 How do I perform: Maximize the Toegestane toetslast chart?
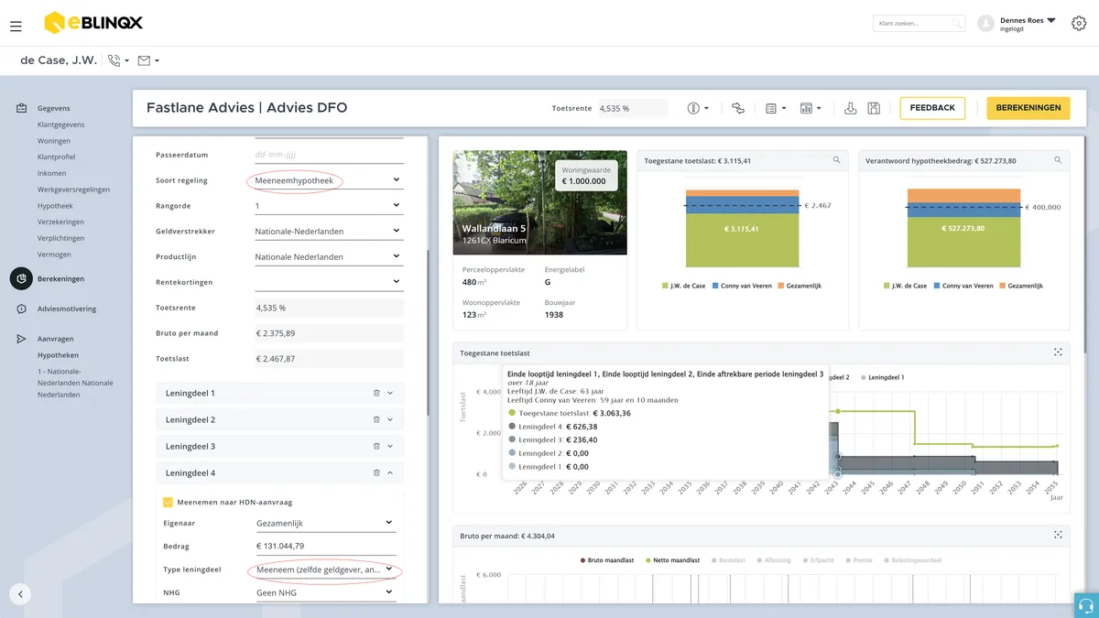1058,352
